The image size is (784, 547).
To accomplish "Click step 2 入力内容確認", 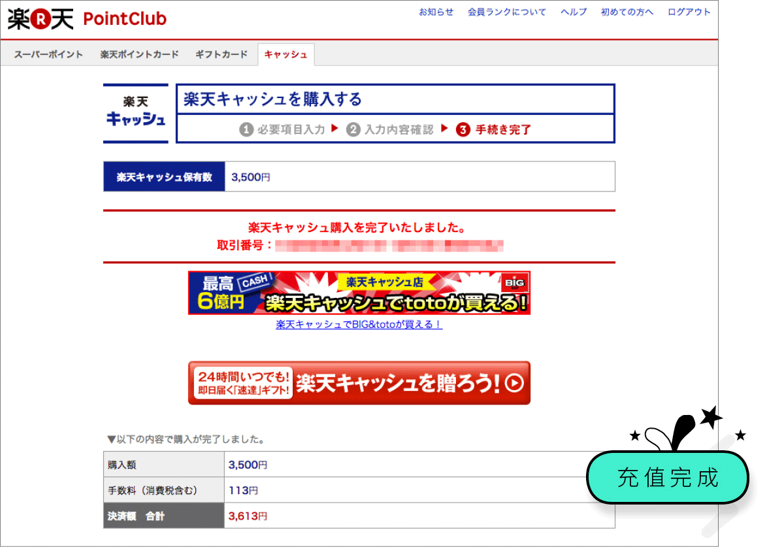I will (x=390, y=129).
